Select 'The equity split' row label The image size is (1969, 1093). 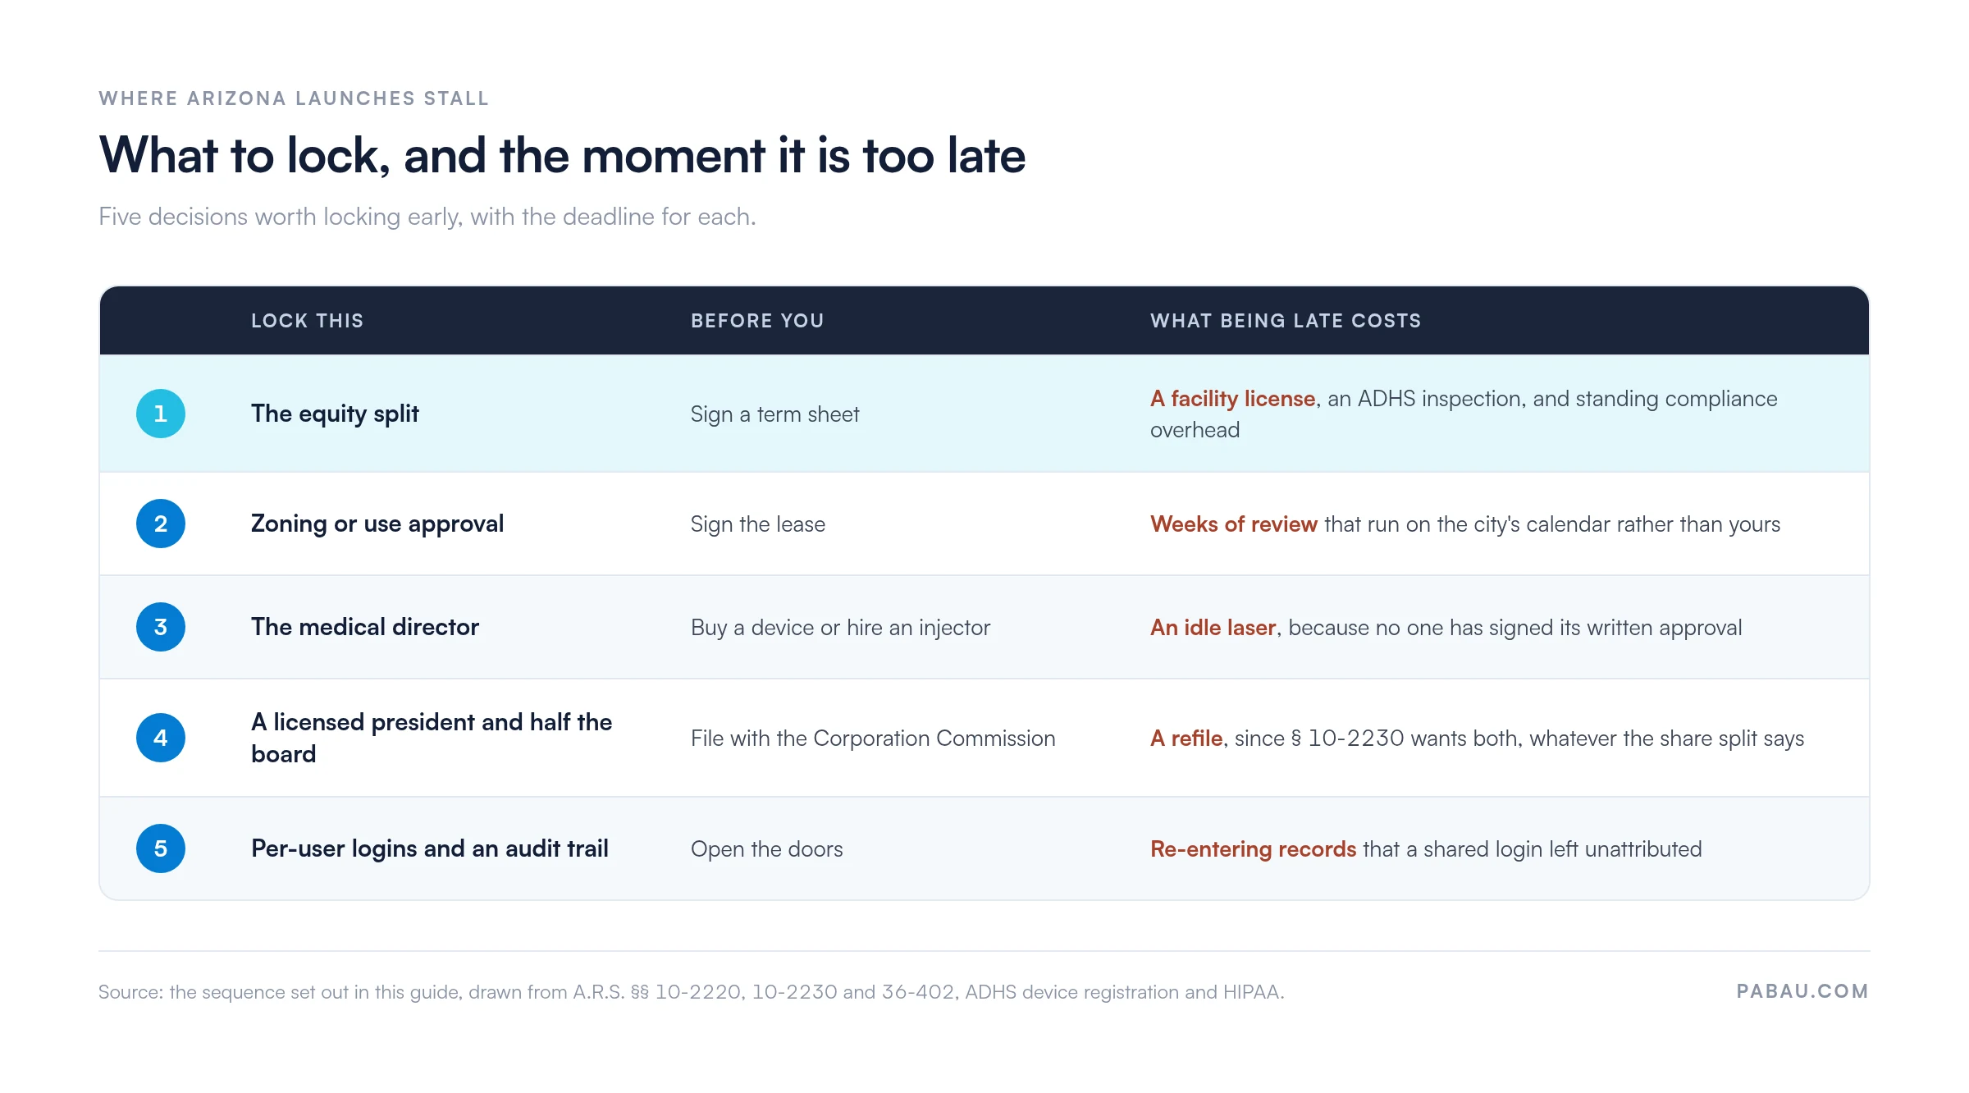click(335, 414)
